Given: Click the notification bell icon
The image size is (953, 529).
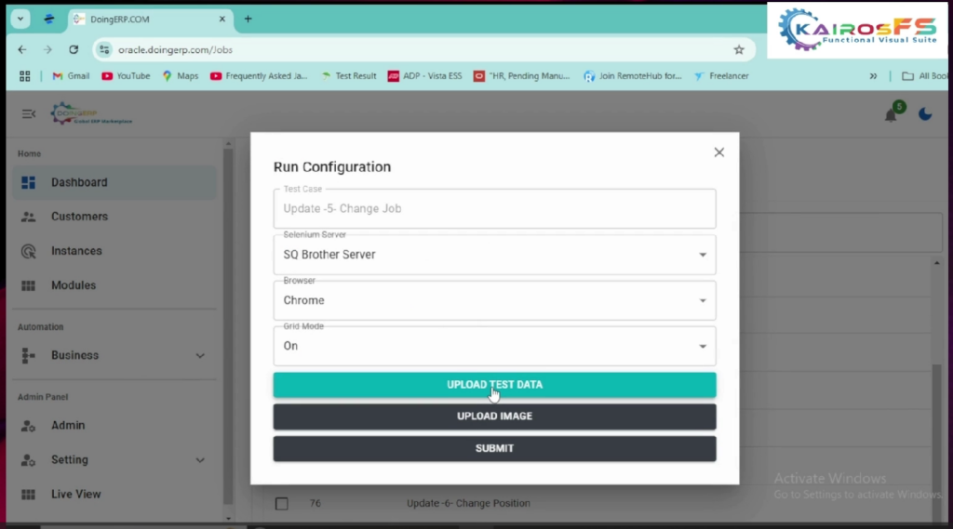Looking at the screenshot, I should pos(891,114).
